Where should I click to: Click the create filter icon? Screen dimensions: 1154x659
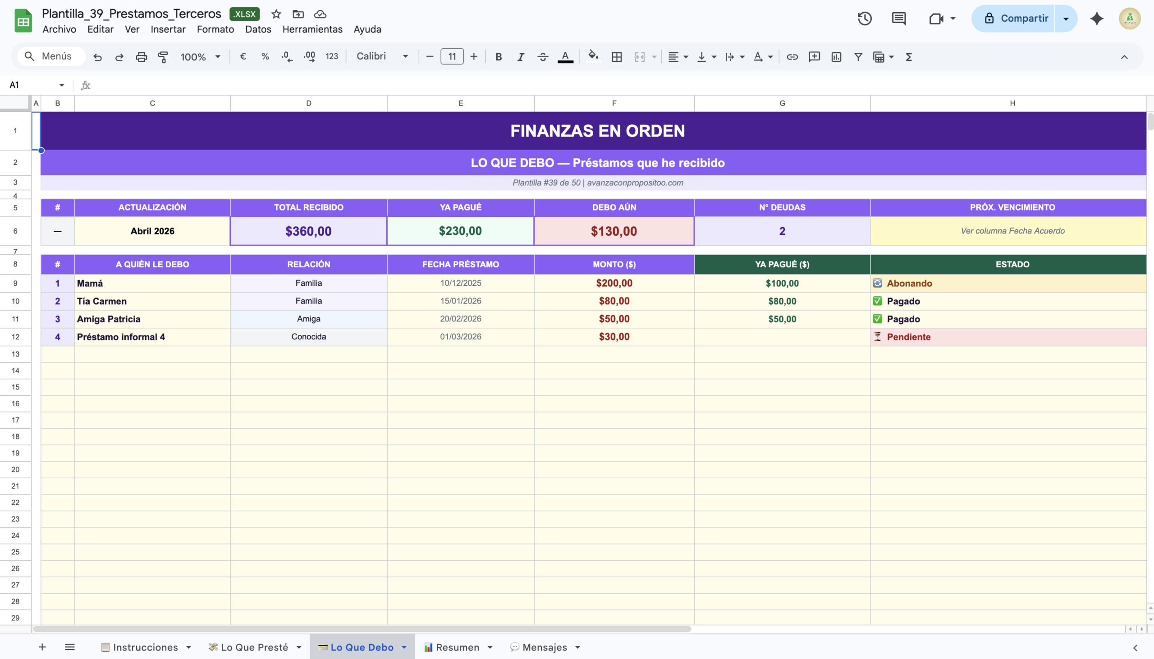pos(858,57)
